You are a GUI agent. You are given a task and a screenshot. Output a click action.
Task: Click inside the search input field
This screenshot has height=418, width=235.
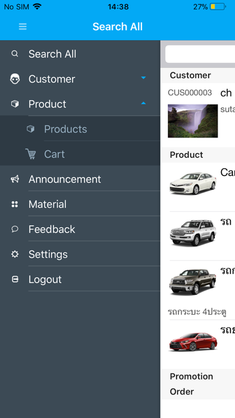(200, 54)
